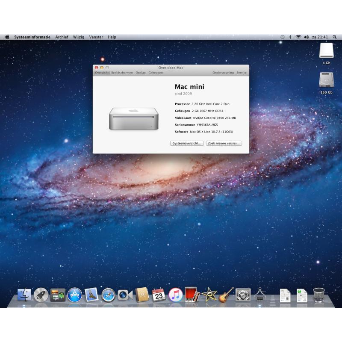The image size is (342, 342).
Task: Open the Help menu
Action: click(x=112, y=37)
